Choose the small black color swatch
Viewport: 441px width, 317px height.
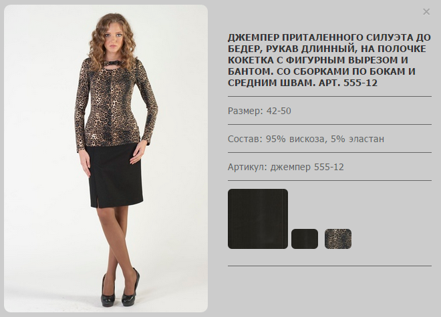tap(305, 239)
